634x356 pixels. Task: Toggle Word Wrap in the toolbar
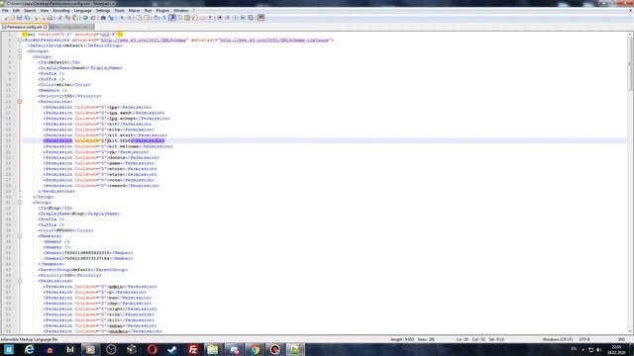pyautogui.click(x=157, y=18)
